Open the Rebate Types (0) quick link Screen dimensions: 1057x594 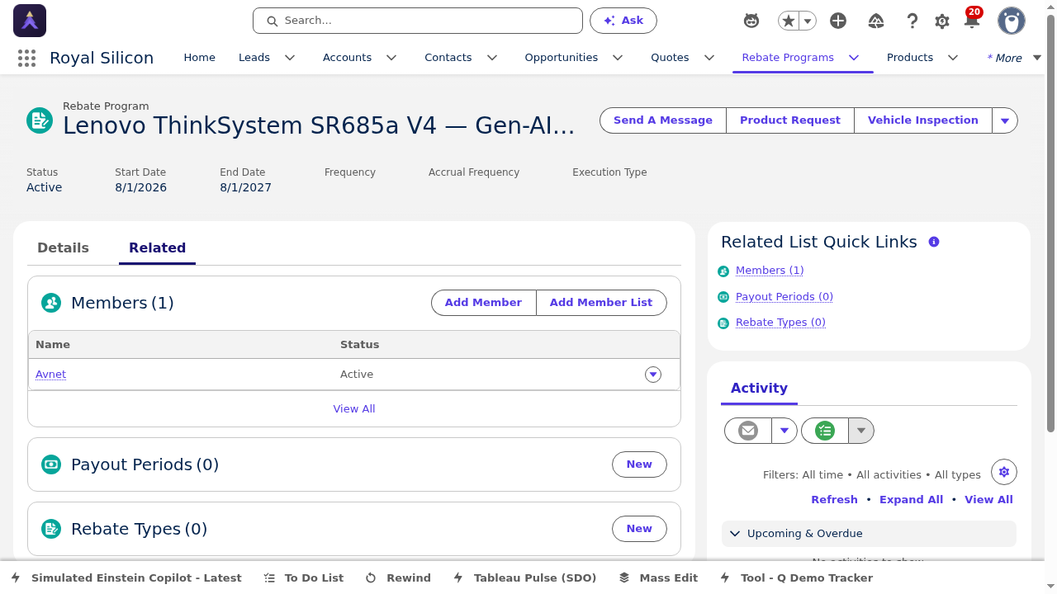(x=780, y=323)
